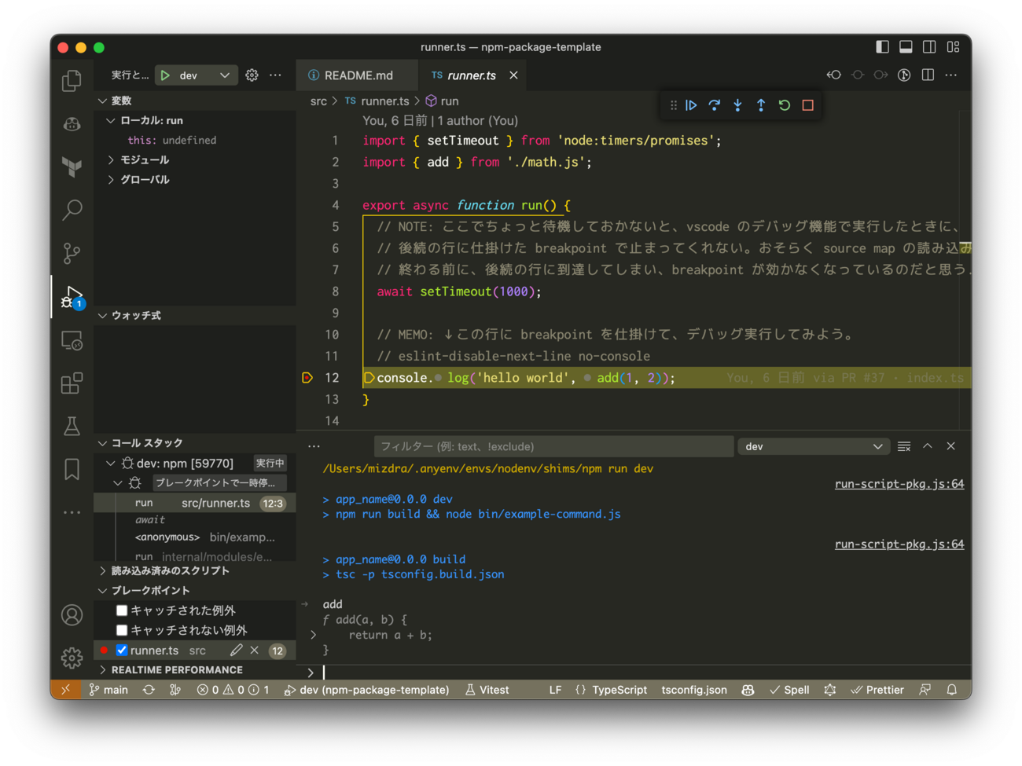1022x766 pixels.
Task: Disable the runner.ts breakpoint checkbox
Action: tap(121, 651)
